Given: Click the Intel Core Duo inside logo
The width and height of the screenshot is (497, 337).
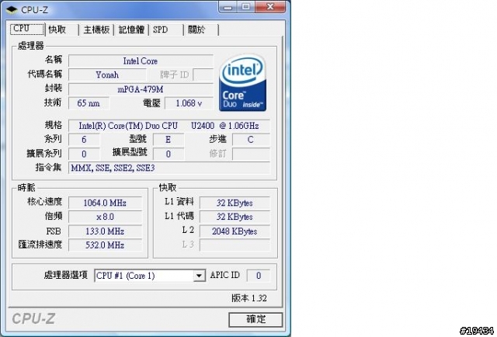Looking at the screenshot, I should 242,83.
